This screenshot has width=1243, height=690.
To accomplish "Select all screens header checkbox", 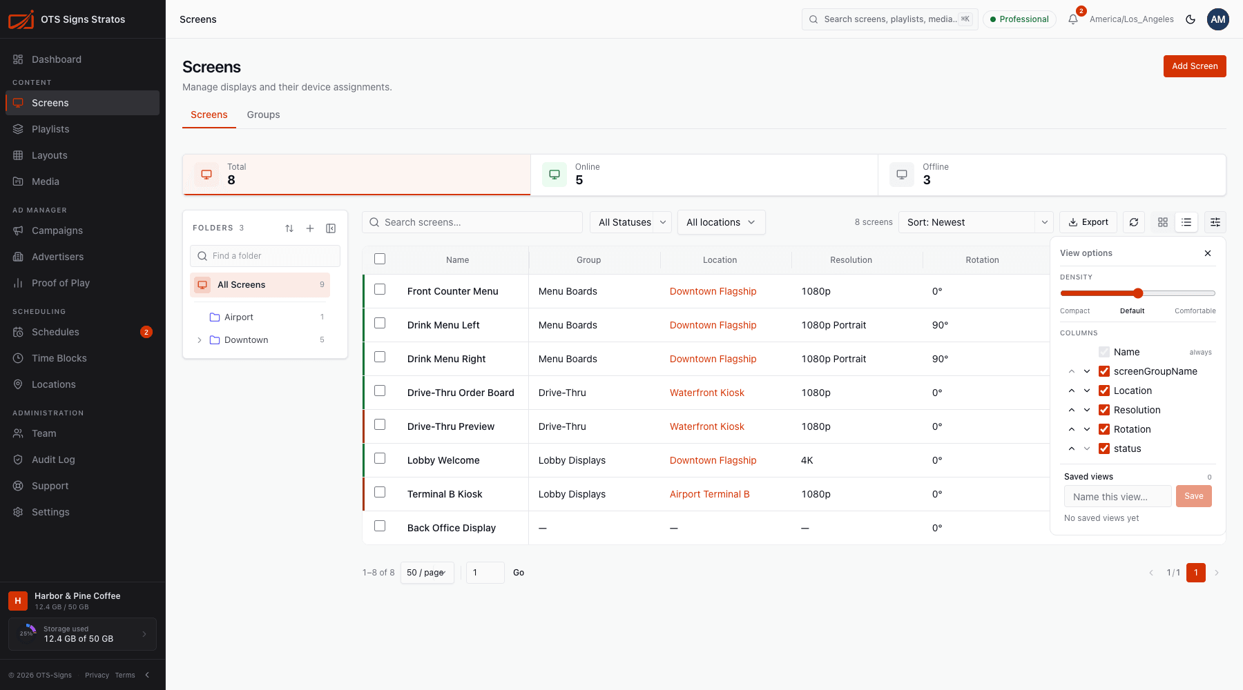I will (380, 259).
